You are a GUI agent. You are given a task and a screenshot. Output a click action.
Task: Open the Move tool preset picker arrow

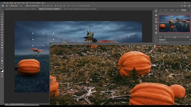pyautogui.click(x=9, y=6)
